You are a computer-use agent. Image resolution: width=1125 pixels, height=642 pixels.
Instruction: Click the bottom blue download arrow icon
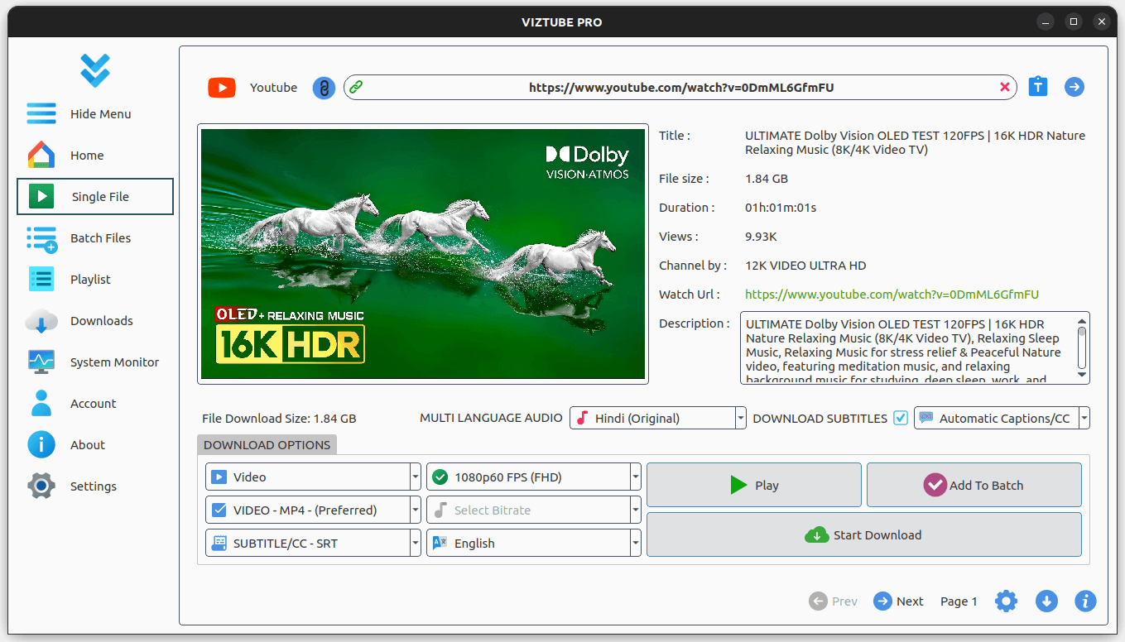click(x=1046, y=601)
